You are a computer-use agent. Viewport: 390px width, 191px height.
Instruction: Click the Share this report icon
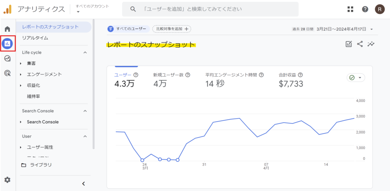click(x=360, y=44)
